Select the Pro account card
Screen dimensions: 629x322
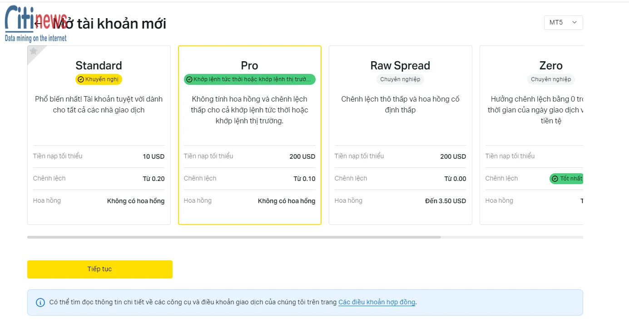click(250, 135)
